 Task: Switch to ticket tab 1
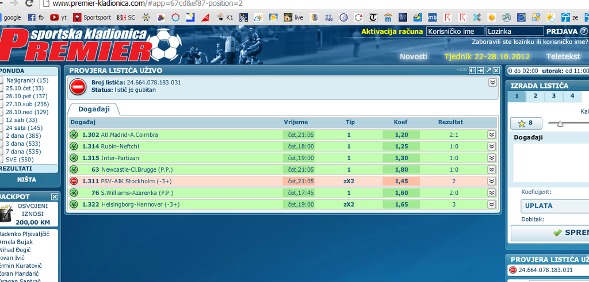coord(517,96)
